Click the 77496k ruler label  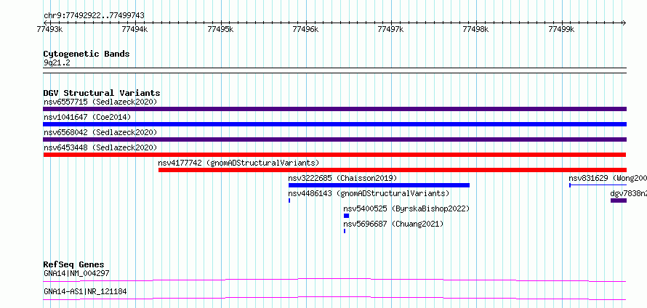[306, 29]
